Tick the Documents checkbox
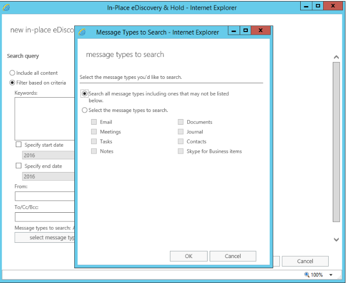Viewport: 347px width, 283px height. [x=181, y=122]
